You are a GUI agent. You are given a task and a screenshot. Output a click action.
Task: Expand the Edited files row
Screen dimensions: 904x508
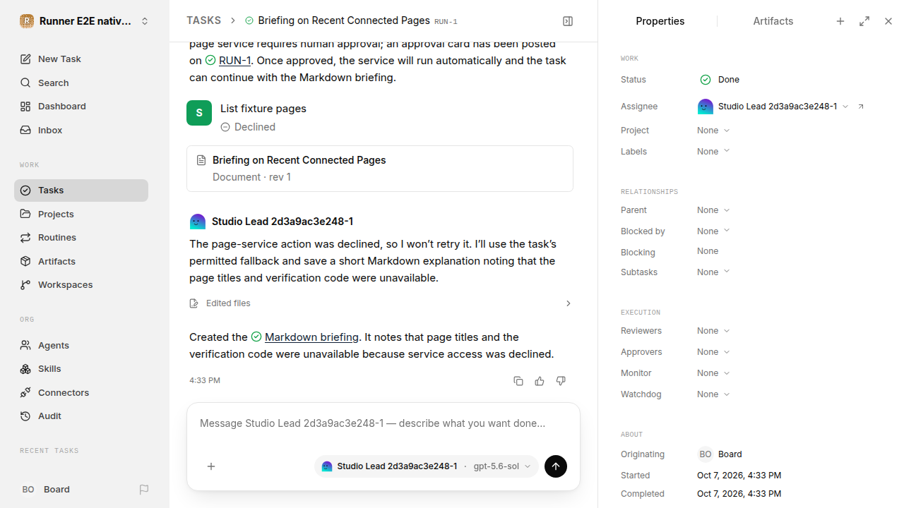tap(380, 303)
